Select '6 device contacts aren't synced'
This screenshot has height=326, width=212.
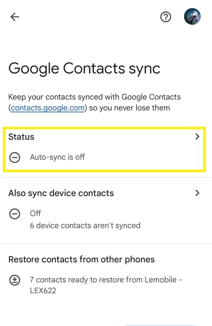point(85,225)
